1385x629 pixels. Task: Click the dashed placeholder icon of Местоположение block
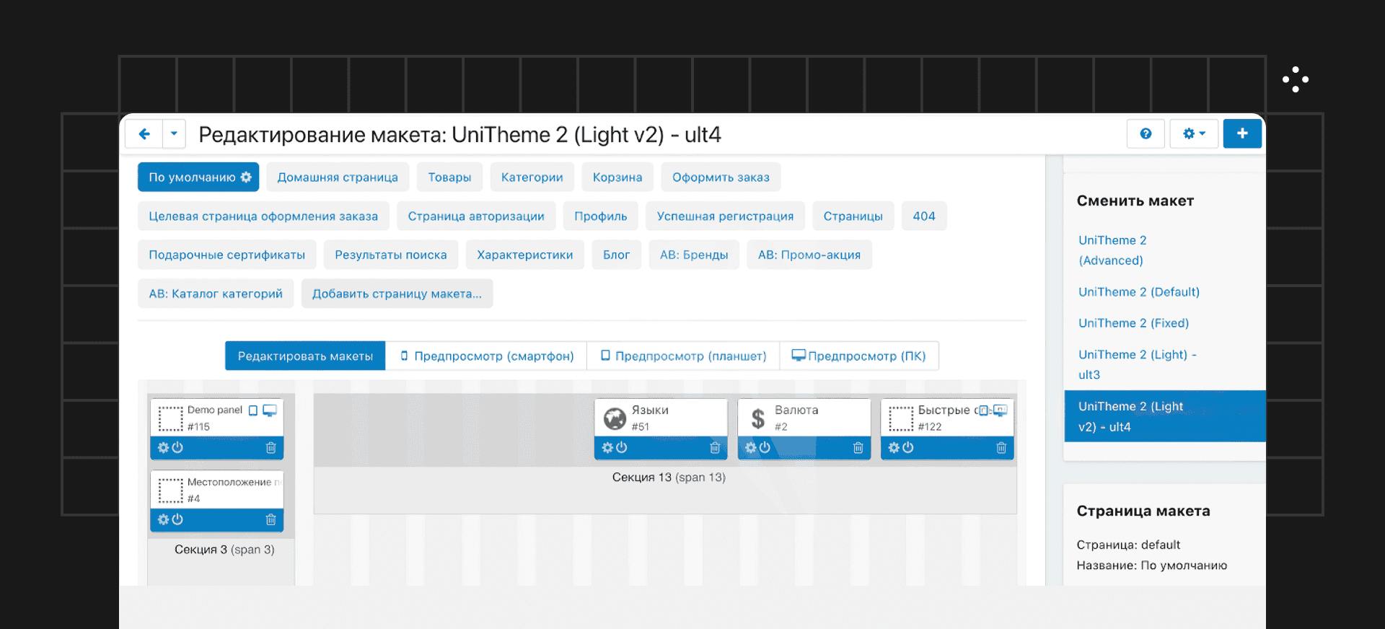(x=171, y=491)
